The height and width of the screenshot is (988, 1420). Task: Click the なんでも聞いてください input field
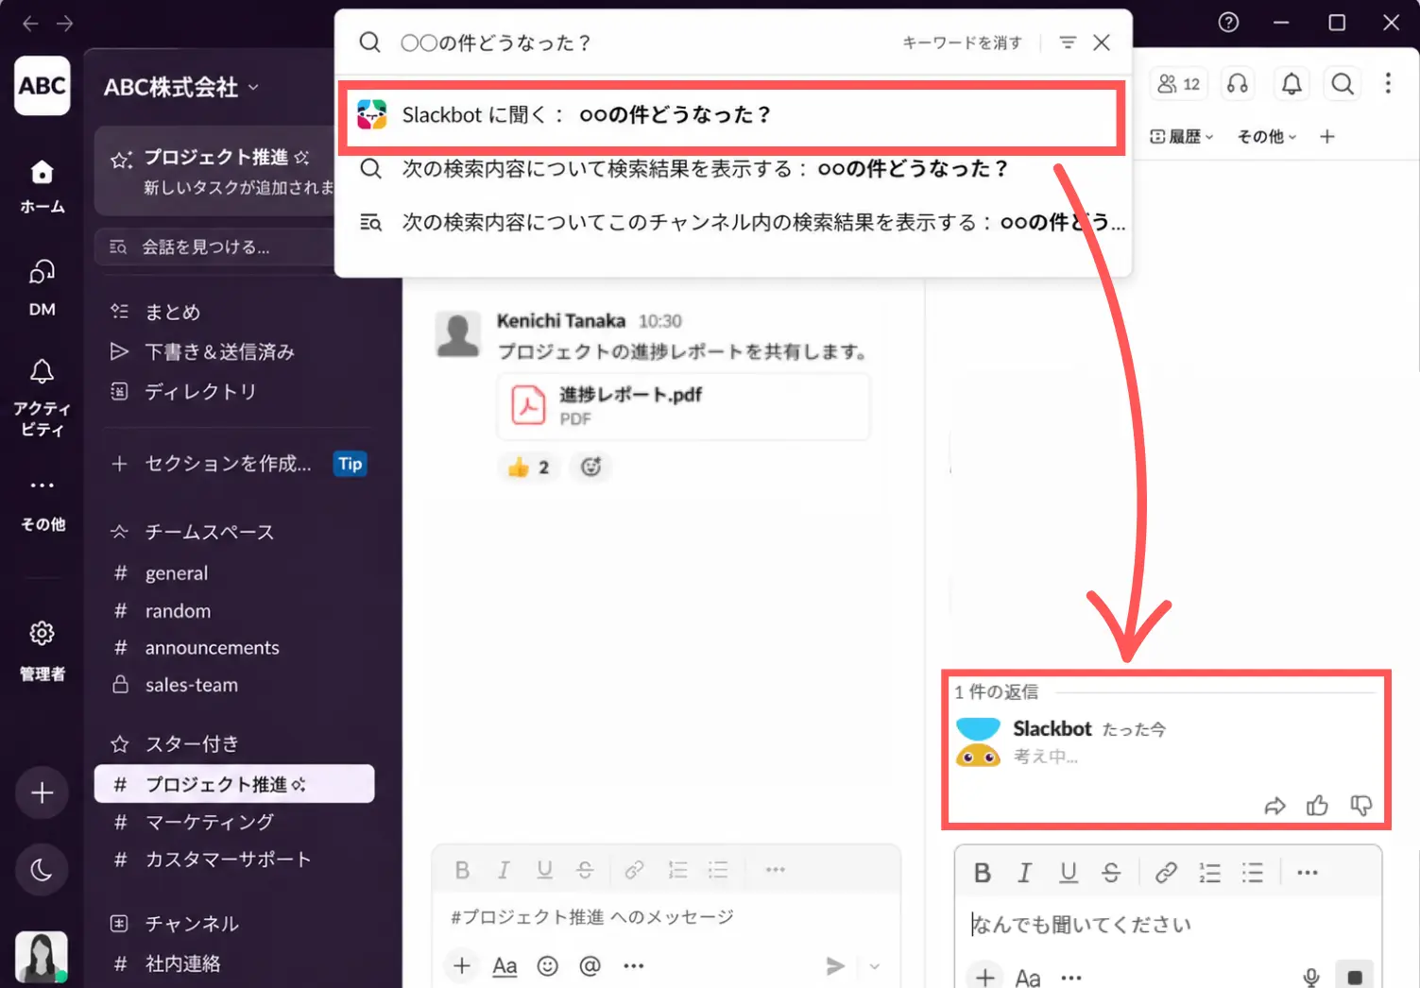pyautogui.click(x=1168, y=925)
